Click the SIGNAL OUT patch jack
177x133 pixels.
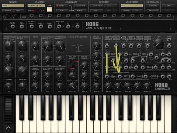(x=169, y=40)
